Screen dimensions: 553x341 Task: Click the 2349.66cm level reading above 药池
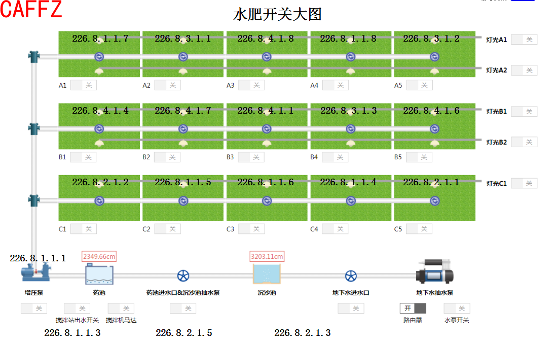pos(99,256)
